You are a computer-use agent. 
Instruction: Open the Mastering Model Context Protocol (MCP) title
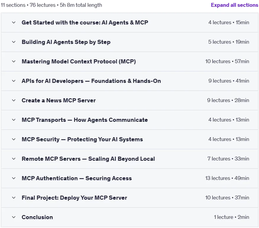coord(79,61)
